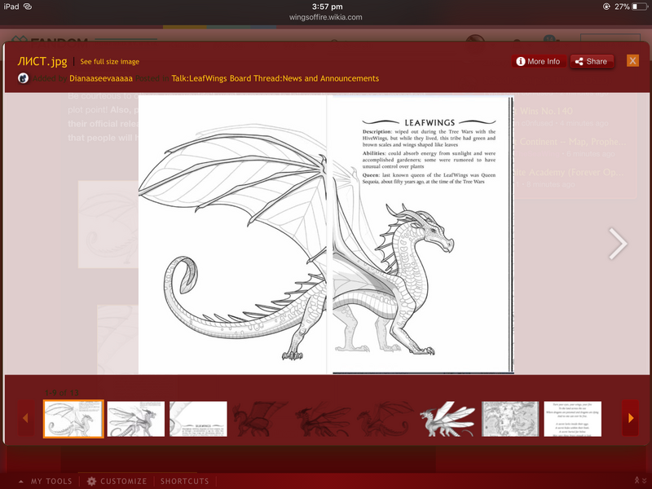Close the image lightbox with X

632,61
